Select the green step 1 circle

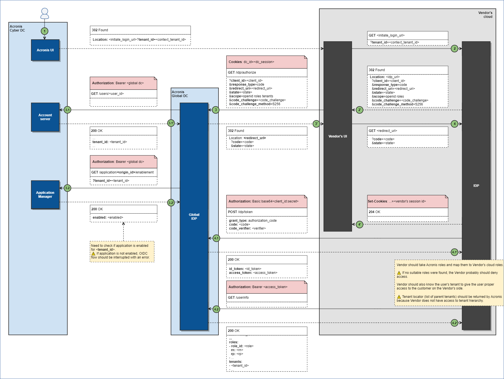pyautogui.click(x=44, y=31)
